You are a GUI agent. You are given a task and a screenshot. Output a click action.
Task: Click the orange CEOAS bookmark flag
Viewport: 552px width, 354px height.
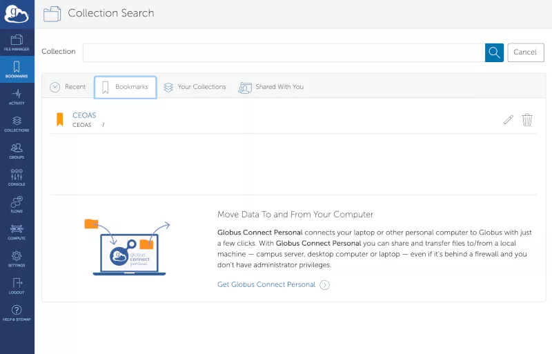point(60,119)
